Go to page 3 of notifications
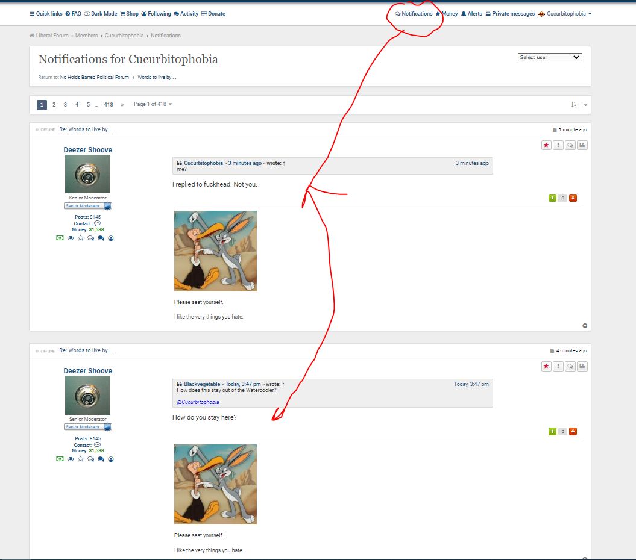Screen dimensions: 636x560 click(65, 105)
